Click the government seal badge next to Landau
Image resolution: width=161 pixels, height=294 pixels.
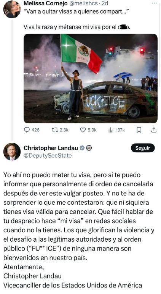click(x=89, y=148)
